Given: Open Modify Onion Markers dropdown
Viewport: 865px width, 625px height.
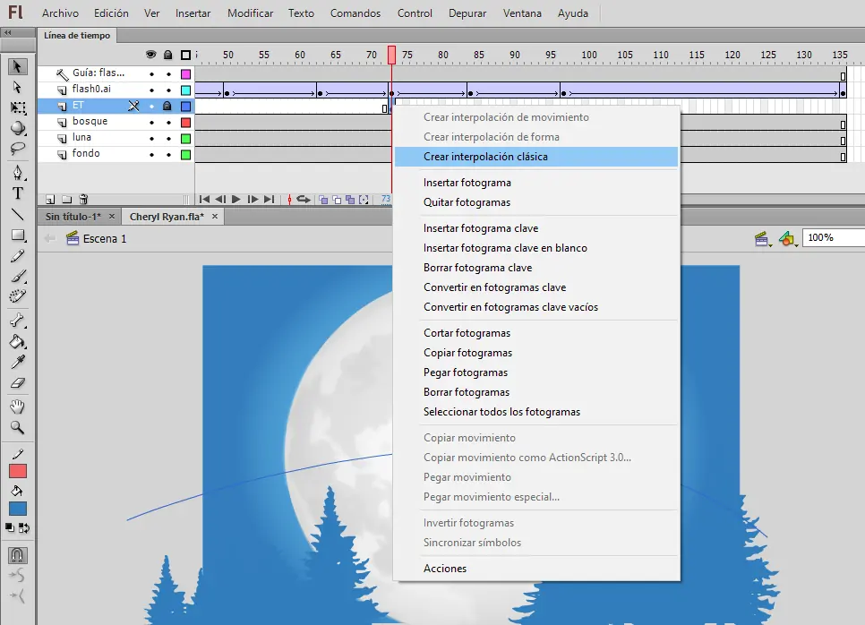Looking at the screenshot, I should pos(364,199).
